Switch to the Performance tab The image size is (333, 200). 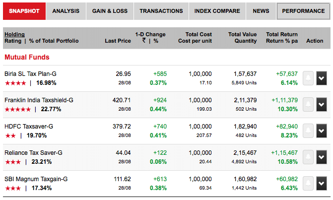pyautogui.click(x=303, y=11)
